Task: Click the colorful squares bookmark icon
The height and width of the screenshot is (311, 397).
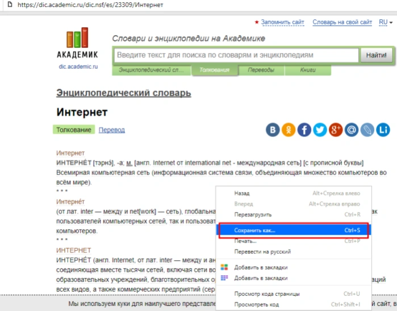Action: (224, 267)
